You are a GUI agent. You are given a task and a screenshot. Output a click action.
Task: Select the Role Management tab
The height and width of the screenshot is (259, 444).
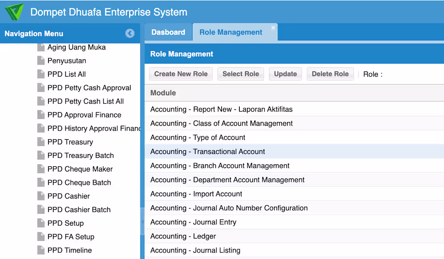(x=231, y=32)
